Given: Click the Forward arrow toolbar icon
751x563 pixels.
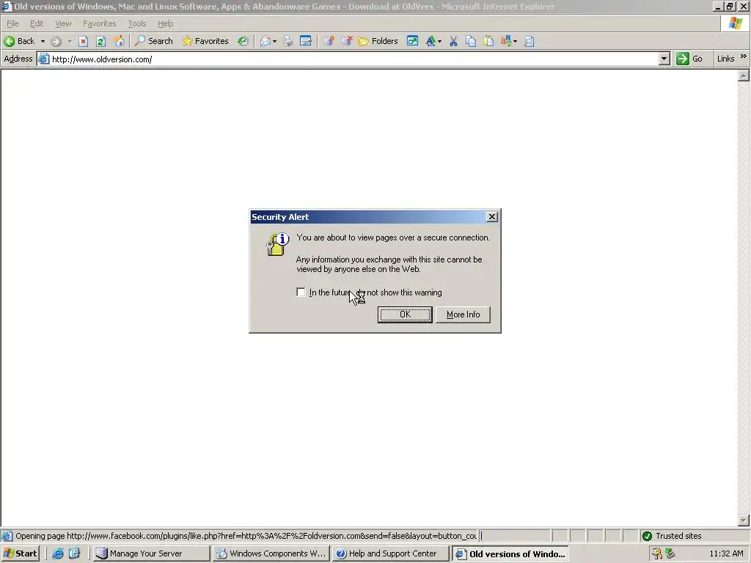Looking at the screenshot, I should 56,41.
